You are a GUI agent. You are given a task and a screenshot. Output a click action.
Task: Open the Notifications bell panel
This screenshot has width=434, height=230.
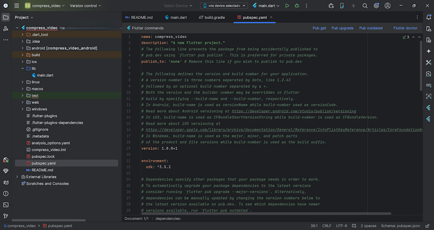[x=428, y=17]
